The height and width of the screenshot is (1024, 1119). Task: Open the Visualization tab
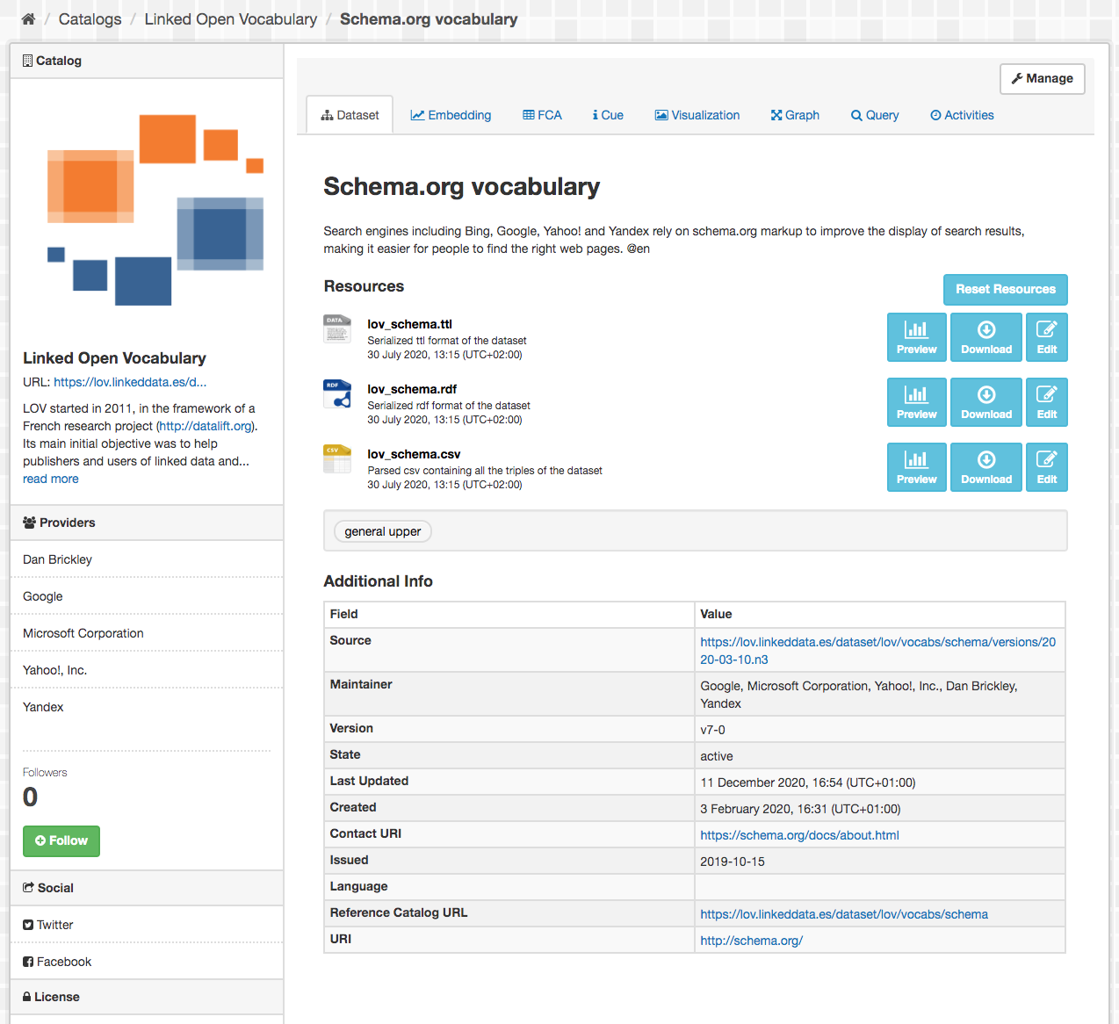[697, 115]
